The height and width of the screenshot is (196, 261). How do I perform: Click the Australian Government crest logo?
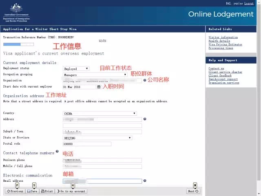coord(16,9)
